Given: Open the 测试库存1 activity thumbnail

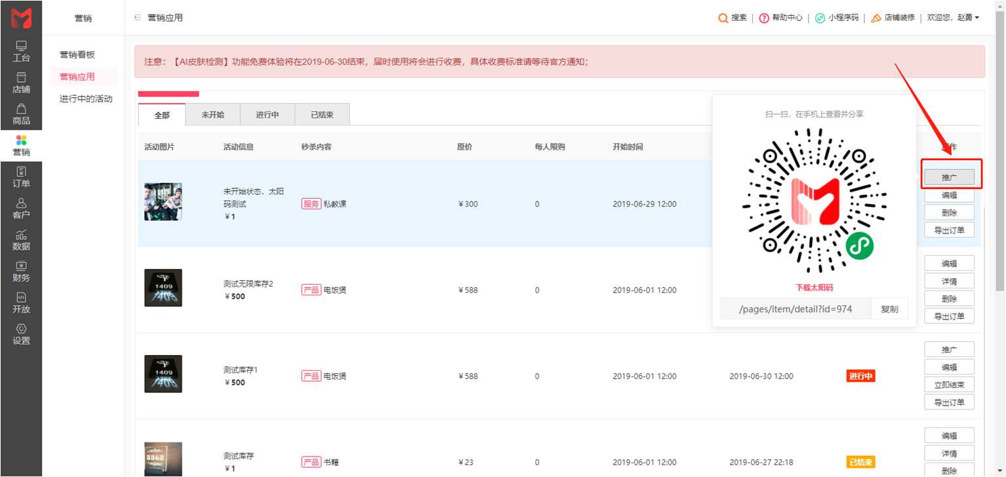Looking at the screenshot, I should point(163,374).
